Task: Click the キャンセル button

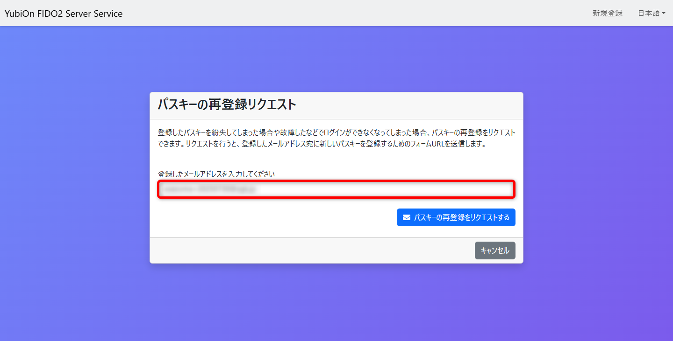Action: pos(495,251)
